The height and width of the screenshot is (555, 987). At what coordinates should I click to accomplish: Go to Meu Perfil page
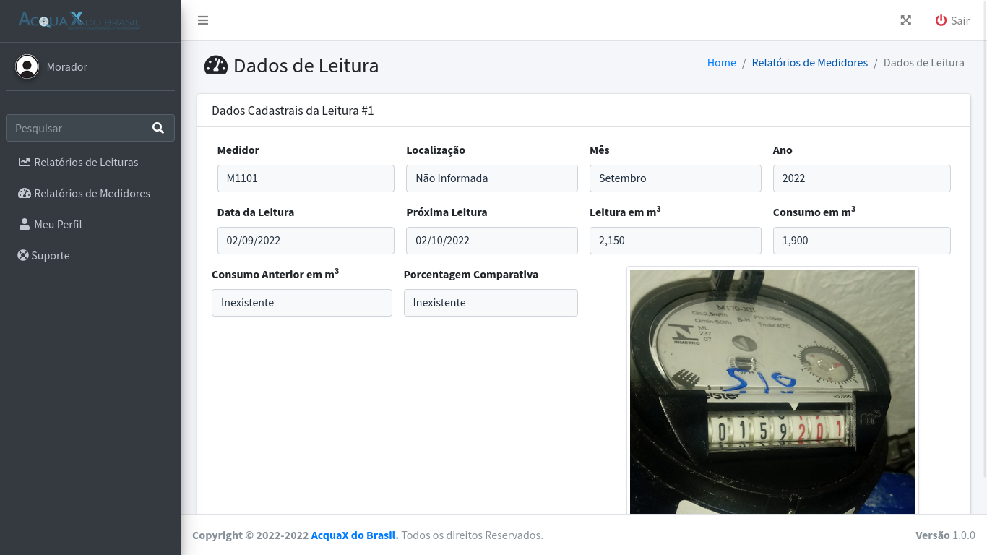pos(58,224)
